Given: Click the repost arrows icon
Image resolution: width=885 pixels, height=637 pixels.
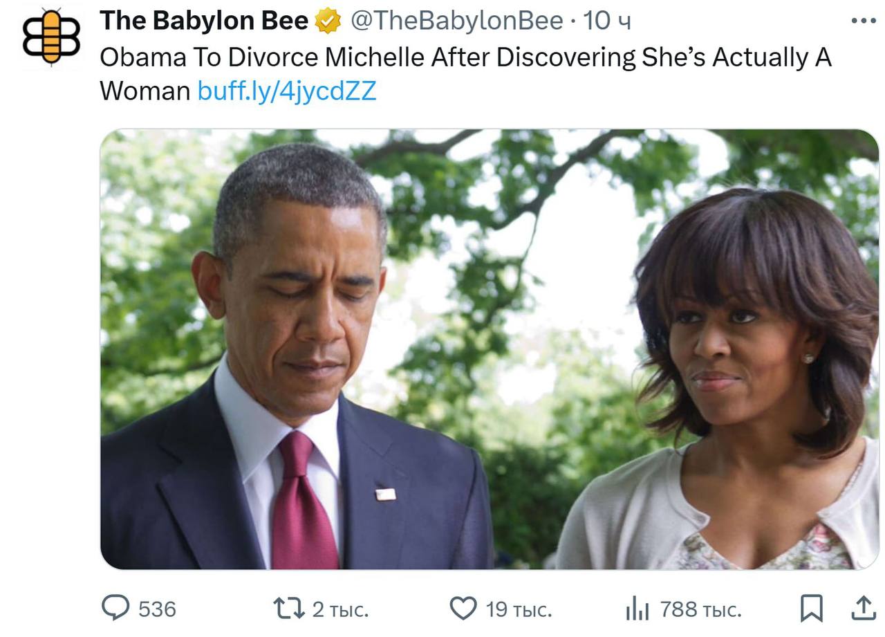Looking at the screenshot, I should click(x=288, y=609).
